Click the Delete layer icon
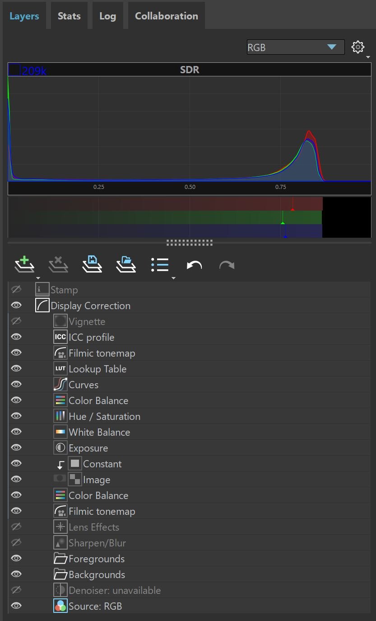 58,264
